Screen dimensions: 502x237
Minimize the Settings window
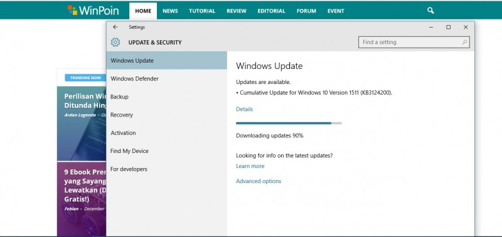click(x=431, y=27)
